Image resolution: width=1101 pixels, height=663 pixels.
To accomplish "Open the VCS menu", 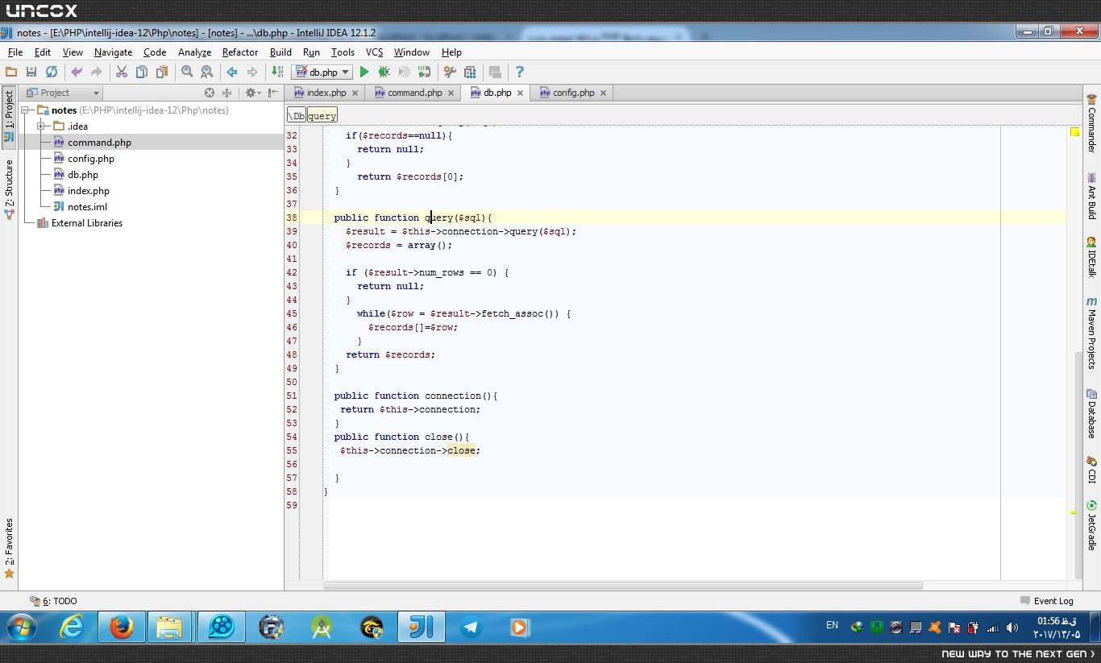I will click(374, 52).
